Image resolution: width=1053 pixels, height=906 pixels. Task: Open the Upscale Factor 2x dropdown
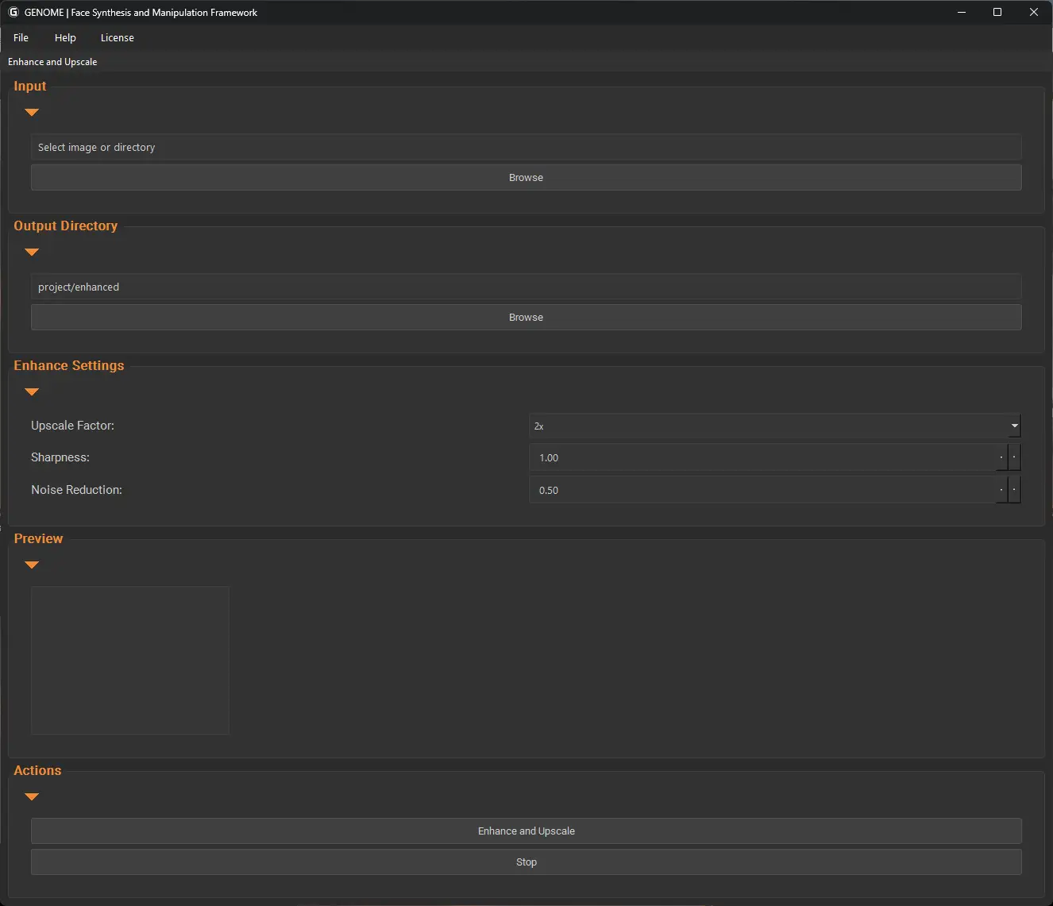tap(774, 426)
